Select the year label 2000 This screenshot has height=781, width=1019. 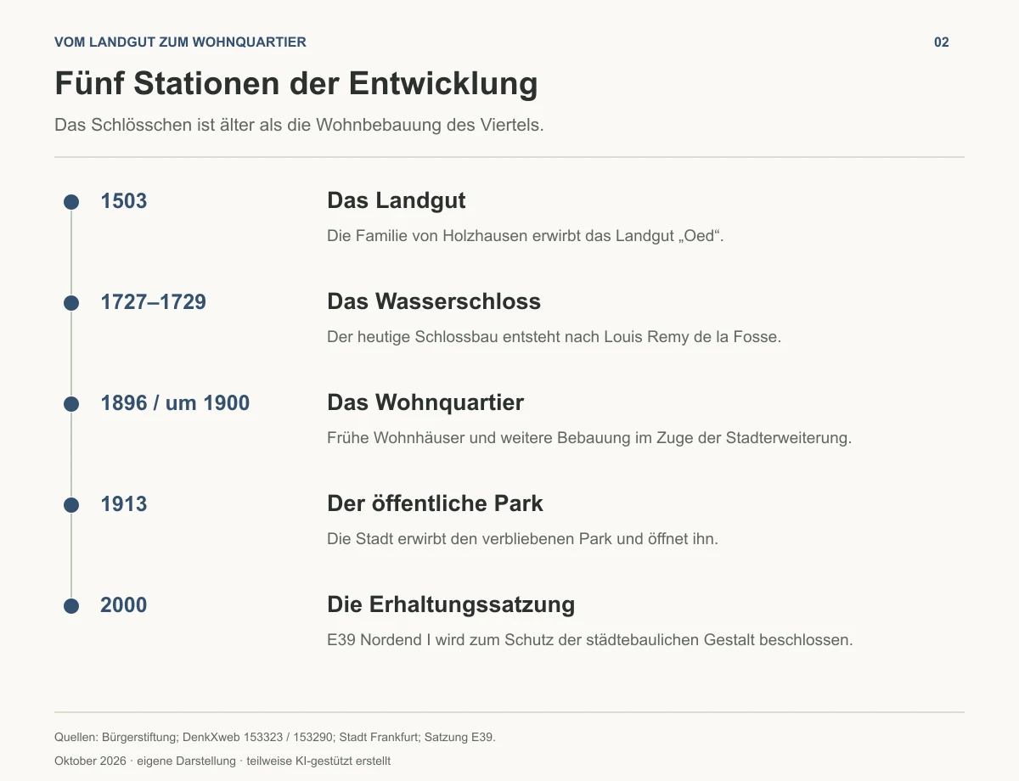click(x=124, y=605)
